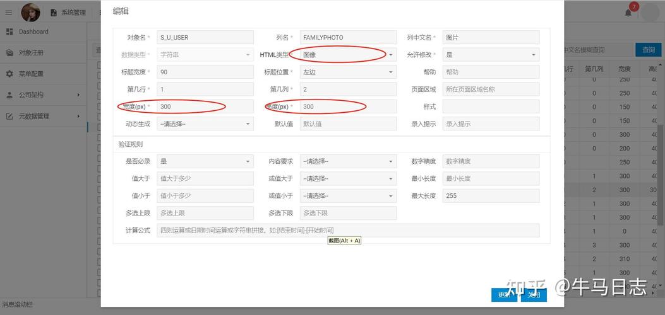Click the Dashboard sidebar icon
This screenshot has height=315, width=665.
tap(9, 31)
